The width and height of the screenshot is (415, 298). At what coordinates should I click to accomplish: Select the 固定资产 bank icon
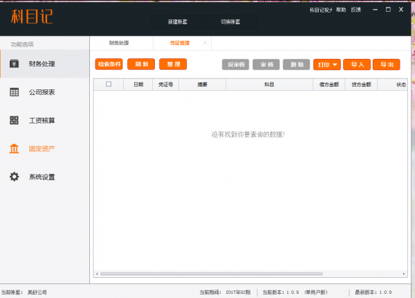click(x=14, y=148)
